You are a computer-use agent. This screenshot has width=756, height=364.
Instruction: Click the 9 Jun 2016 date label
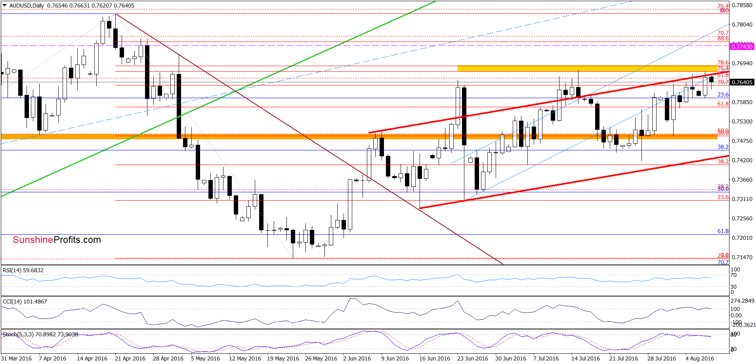click(395, 358)
